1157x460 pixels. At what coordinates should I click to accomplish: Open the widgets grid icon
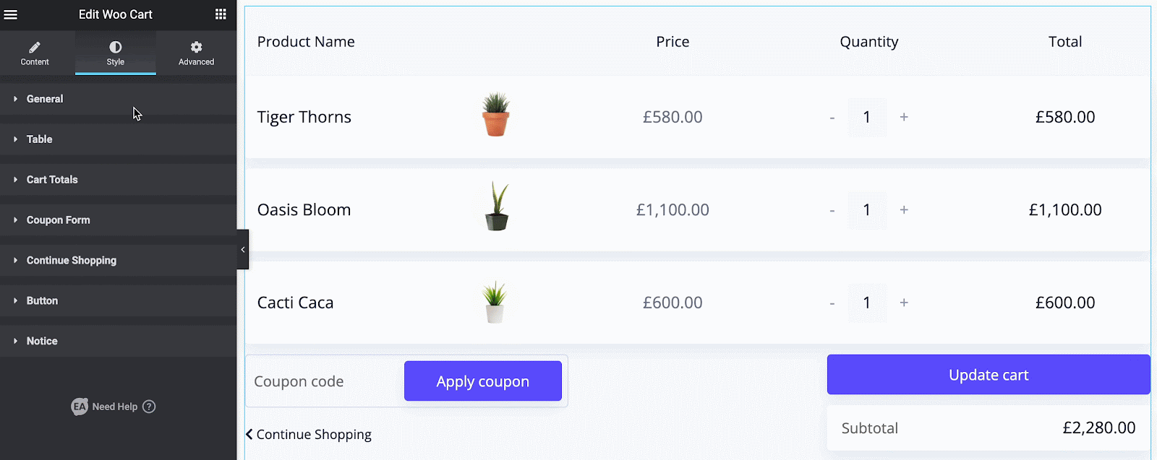(x=221, y=14)
